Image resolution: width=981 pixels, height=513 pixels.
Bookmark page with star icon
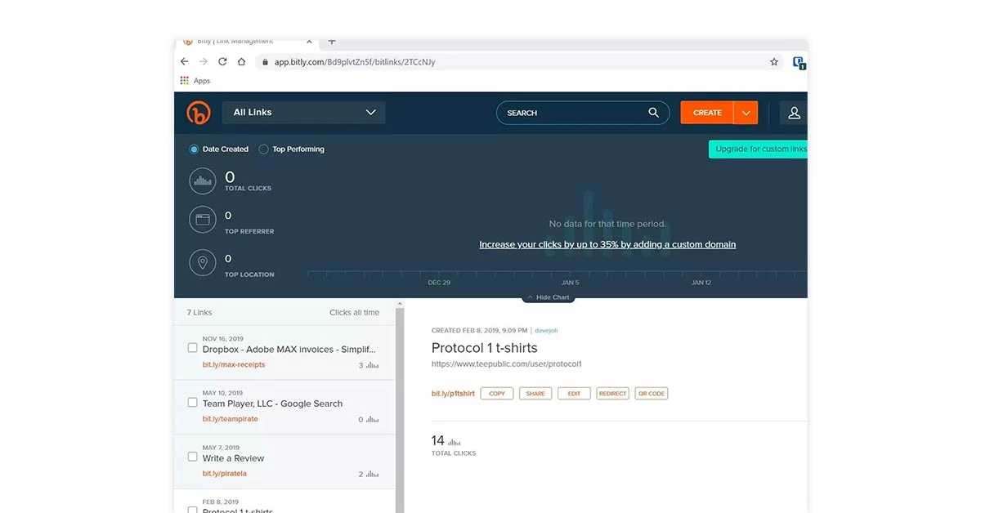pos(773,62)
